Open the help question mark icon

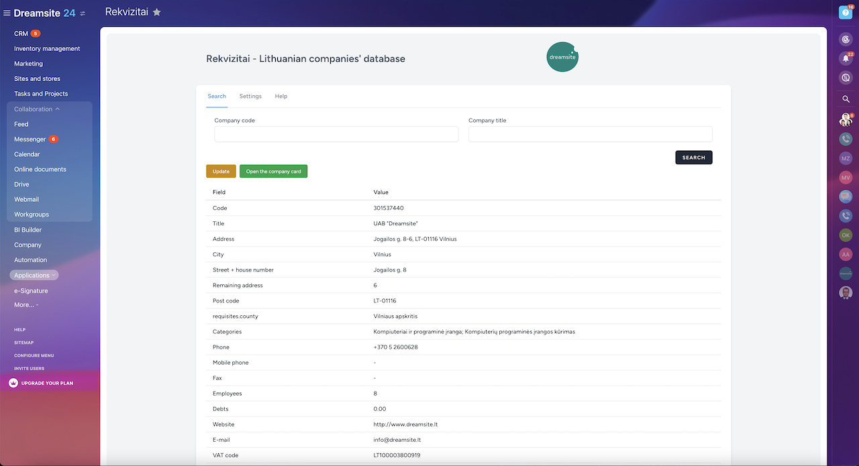tap(846, 12)
